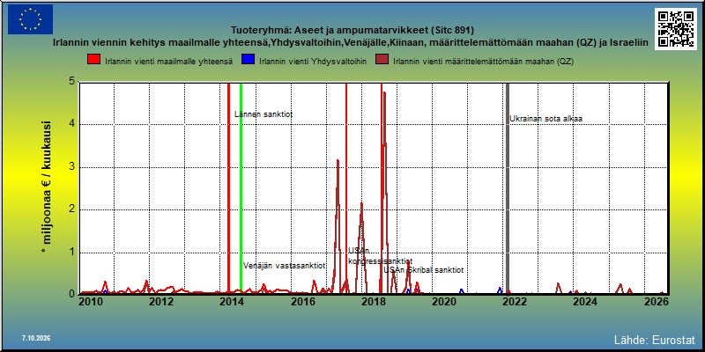Viewport: 705px width, 352px height.
Task: Click the QR code image
Action: (676, 28)
